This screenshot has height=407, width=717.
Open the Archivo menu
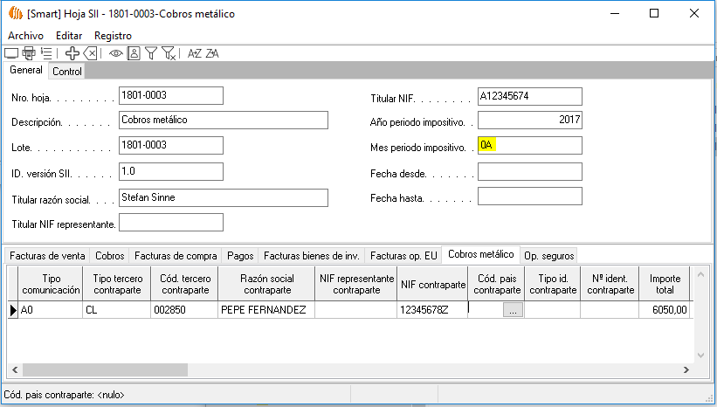tap(25, 35)
